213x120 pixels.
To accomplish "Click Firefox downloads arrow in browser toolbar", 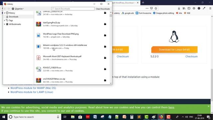I will (179, 8).
